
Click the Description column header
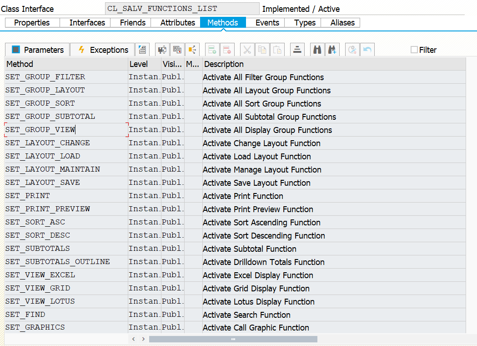point(334,64)
